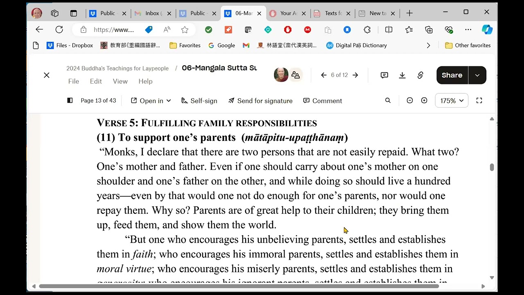Open the red M extension icon
Screen dimensions: 524x295
click(307, 29)
